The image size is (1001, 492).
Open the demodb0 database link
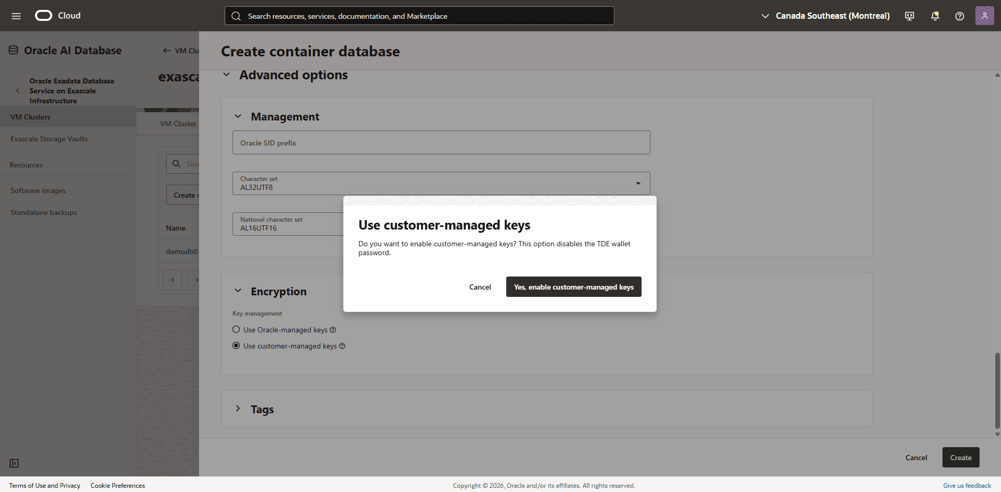(182, 251)
